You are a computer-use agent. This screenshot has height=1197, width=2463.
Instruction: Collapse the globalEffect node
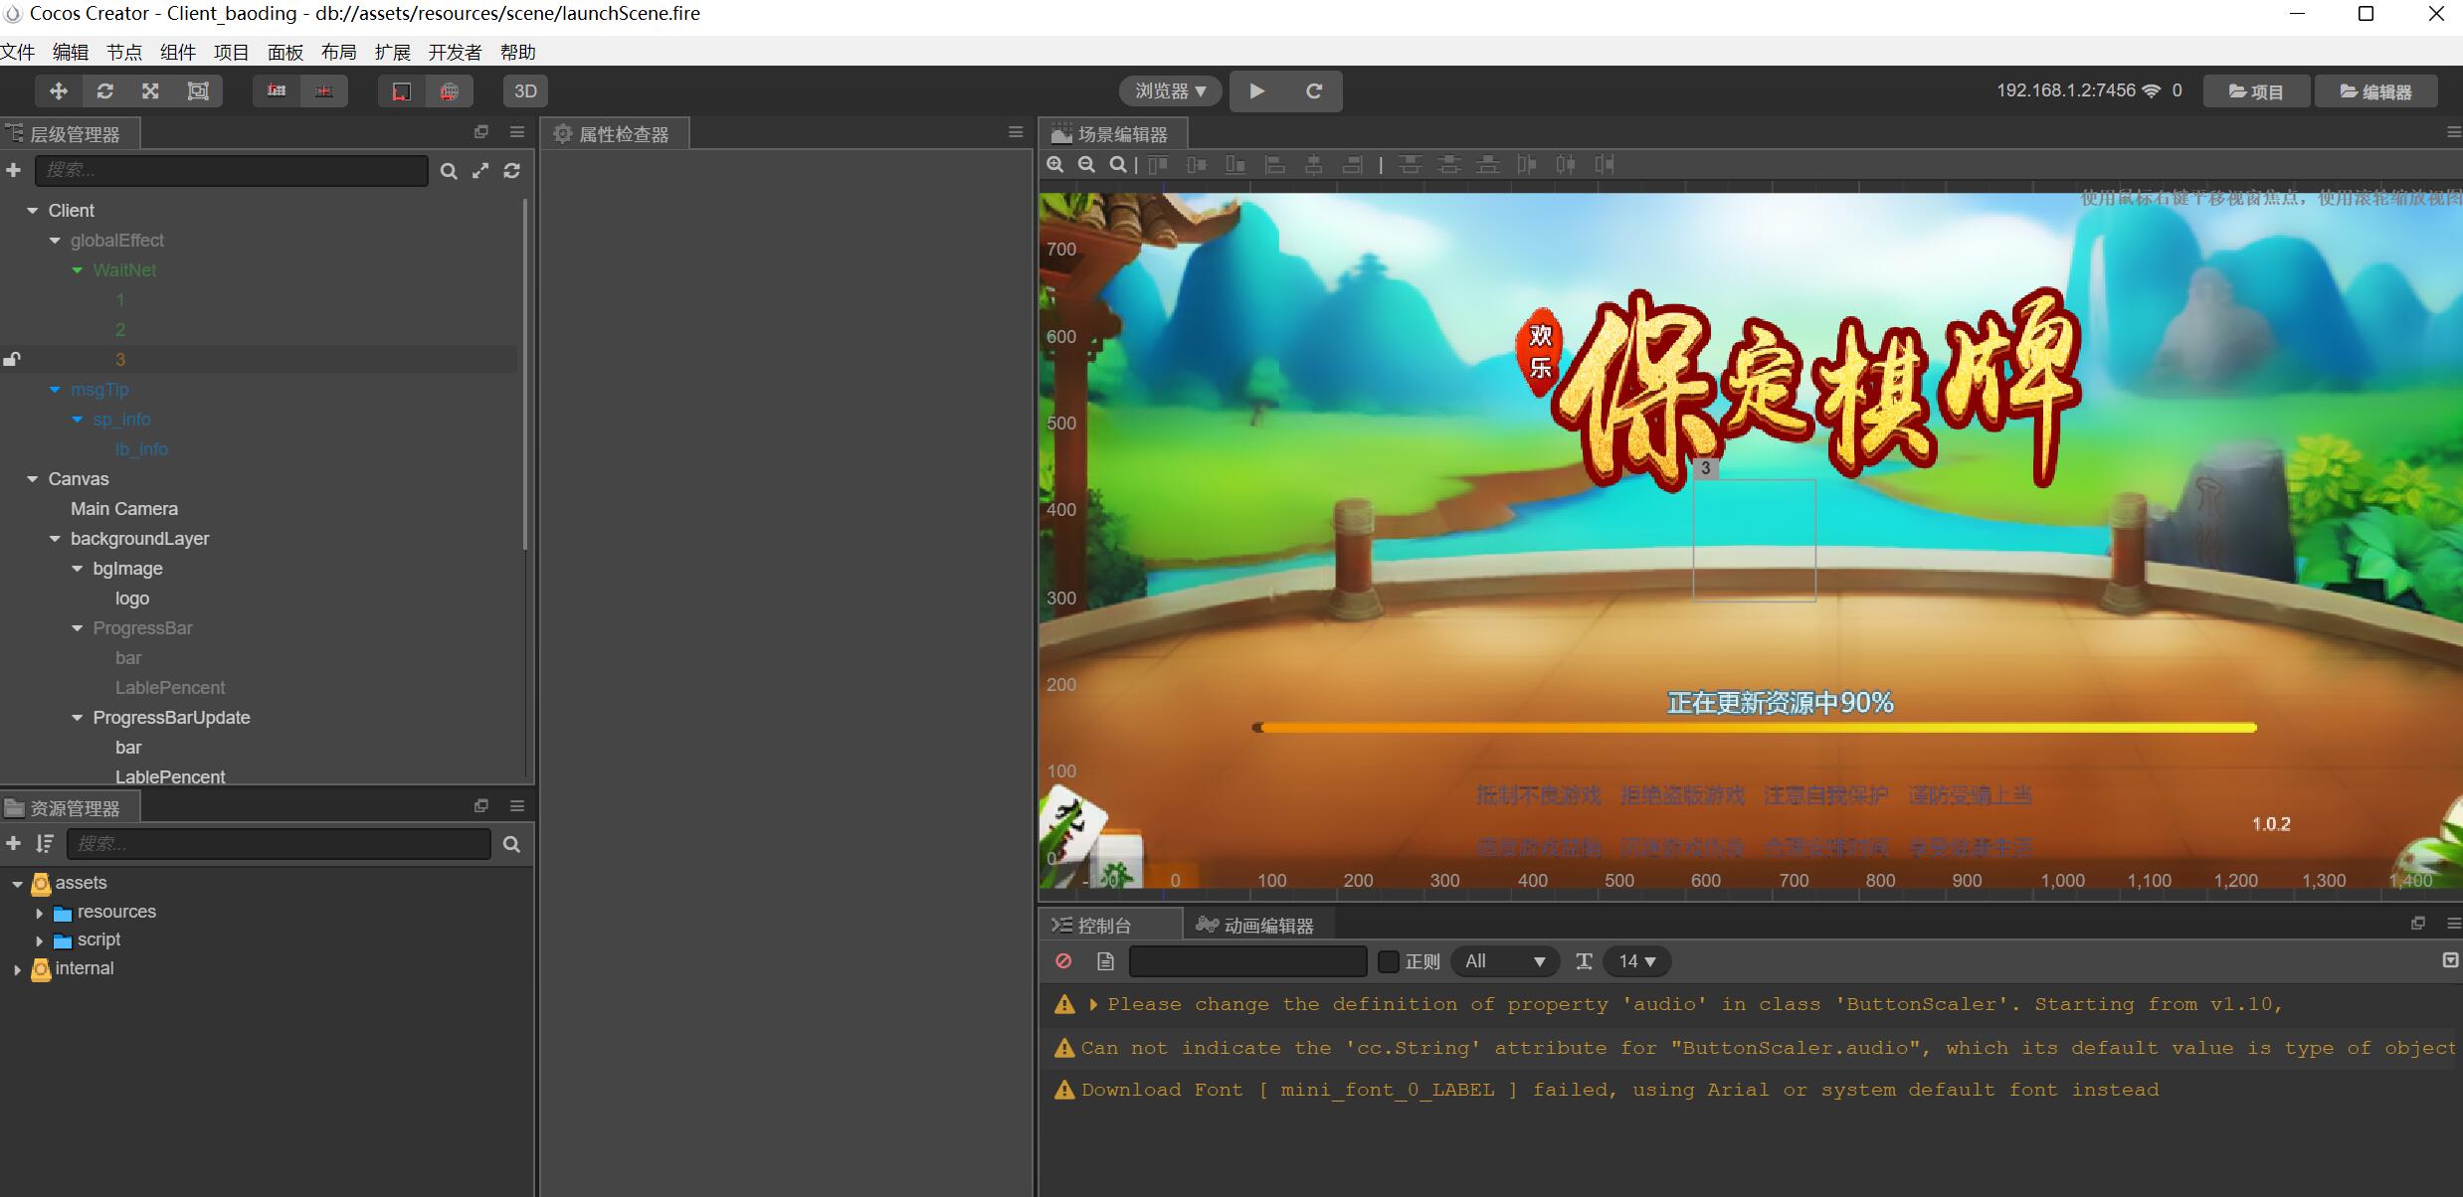[55, 241]
